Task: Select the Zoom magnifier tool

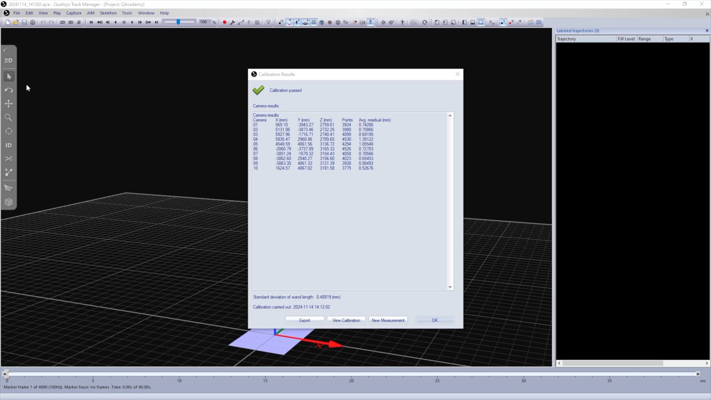Action: 9,118
